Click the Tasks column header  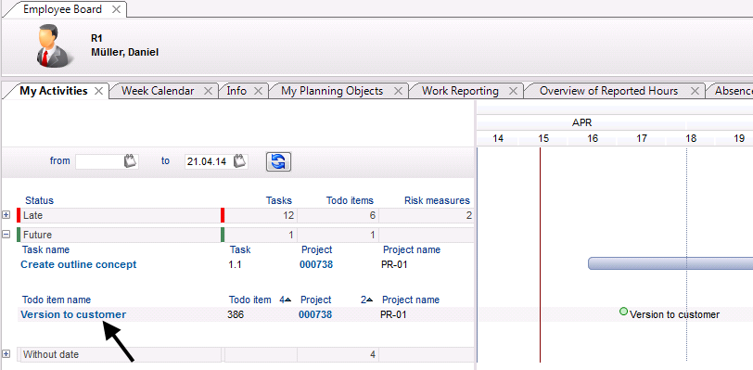[x=279, y=200]
